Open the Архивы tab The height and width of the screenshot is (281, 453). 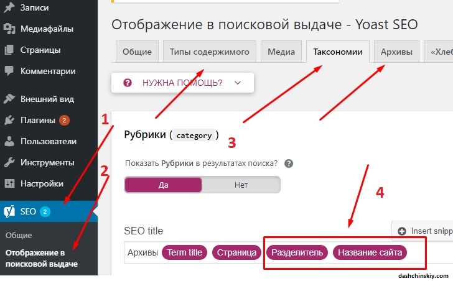[396, 52]
